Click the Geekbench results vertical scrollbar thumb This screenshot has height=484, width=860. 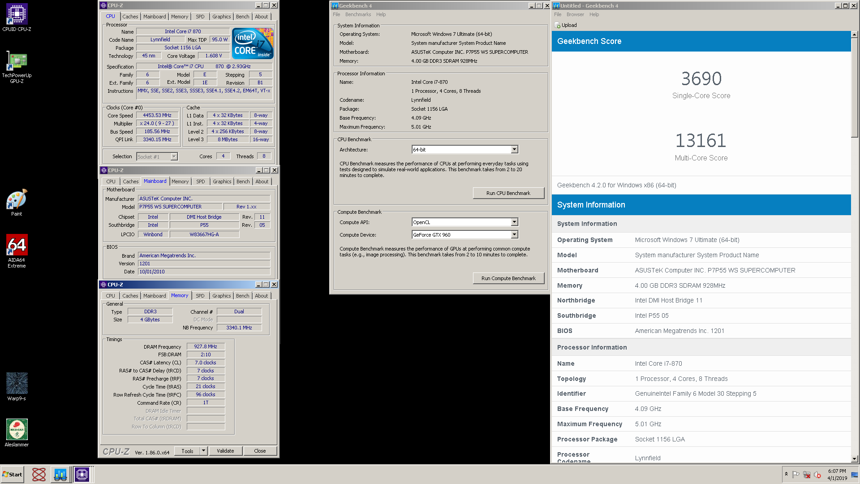[x=854, y=88]
